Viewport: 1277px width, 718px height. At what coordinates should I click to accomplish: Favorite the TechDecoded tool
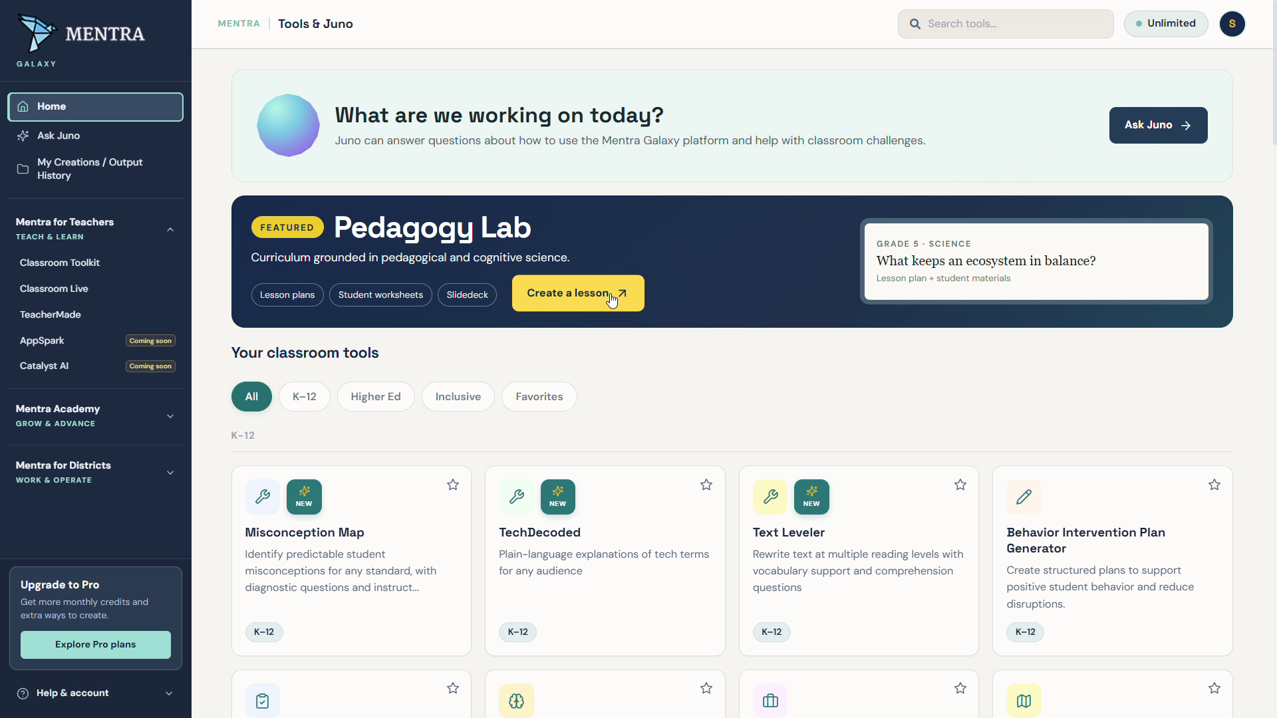point(706,485)
